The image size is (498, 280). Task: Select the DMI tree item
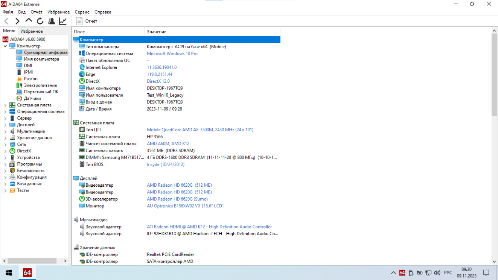tap(25, 65)
